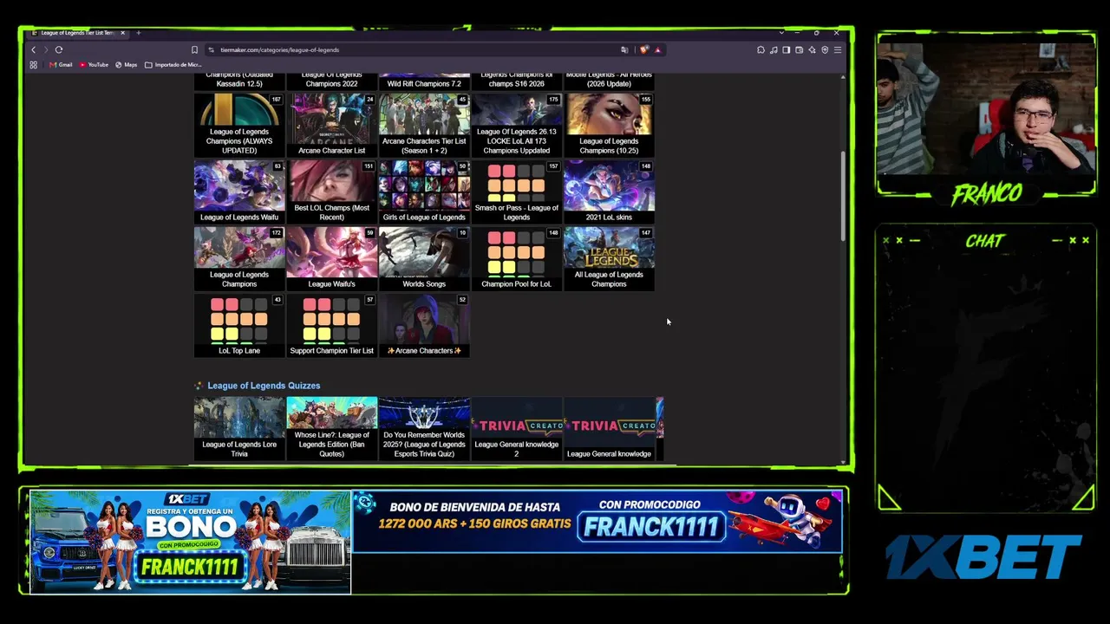Click the Wild Rift Champions 7.2 label
The height and width of the screenshot is (624, 1110).
(x=424, y=84)
